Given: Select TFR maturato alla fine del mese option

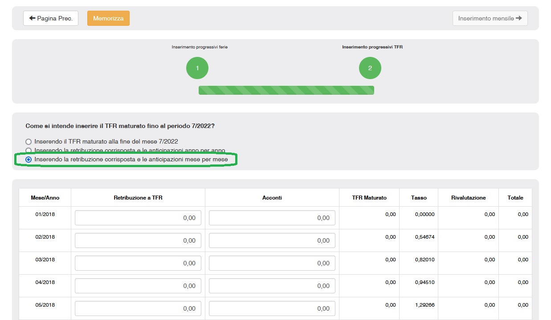Looking at the screenshot, I should click(29, 142).
